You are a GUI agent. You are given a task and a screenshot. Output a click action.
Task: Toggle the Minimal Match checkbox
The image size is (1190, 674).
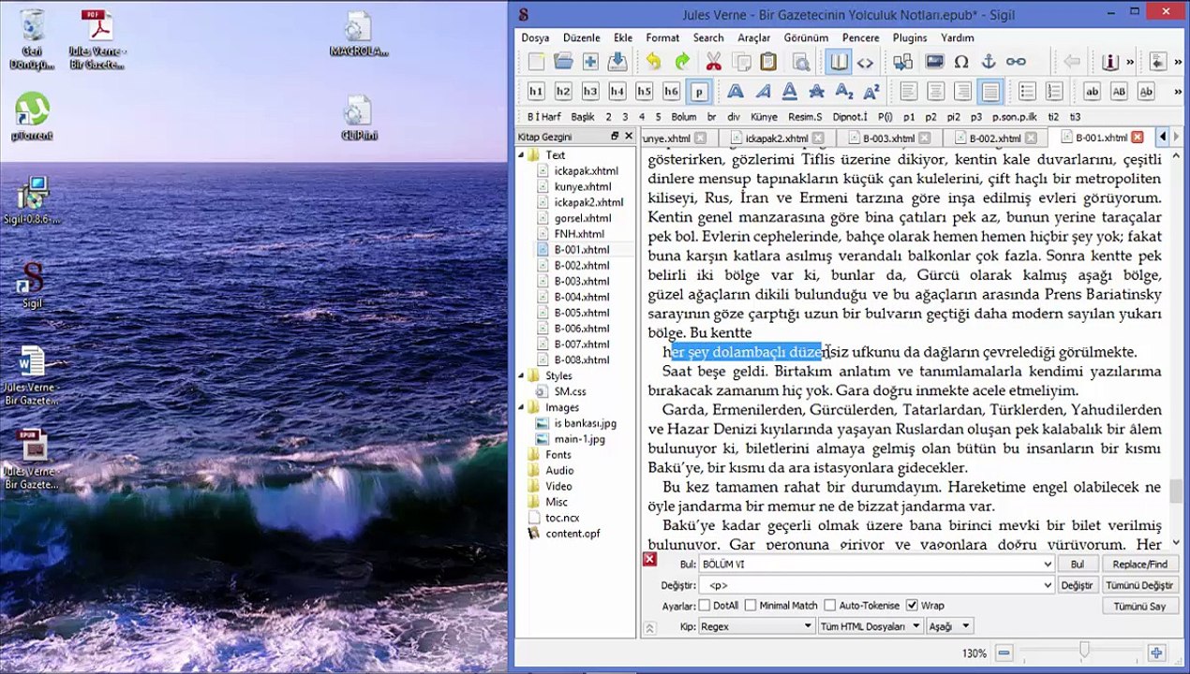751,606
